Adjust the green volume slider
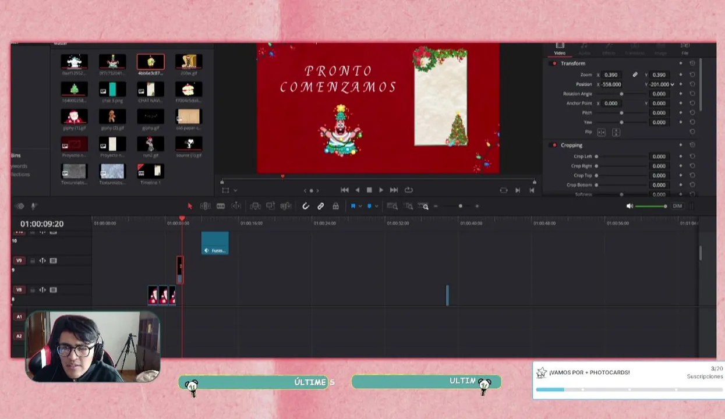 (651, 206)
